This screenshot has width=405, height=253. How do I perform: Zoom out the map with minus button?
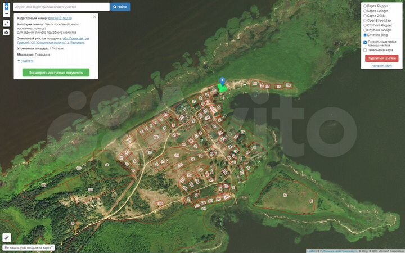6,13
